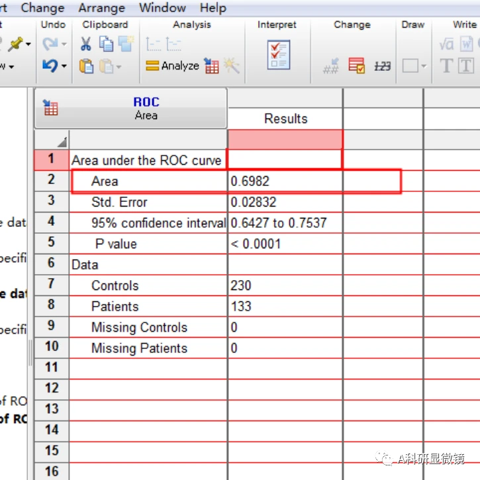This screenshot has width=480, height=480.
Task: Click the Std. Error row label
Action: [119, 202]
